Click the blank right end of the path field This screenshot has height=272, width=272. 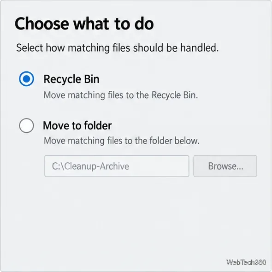(160, 166)
